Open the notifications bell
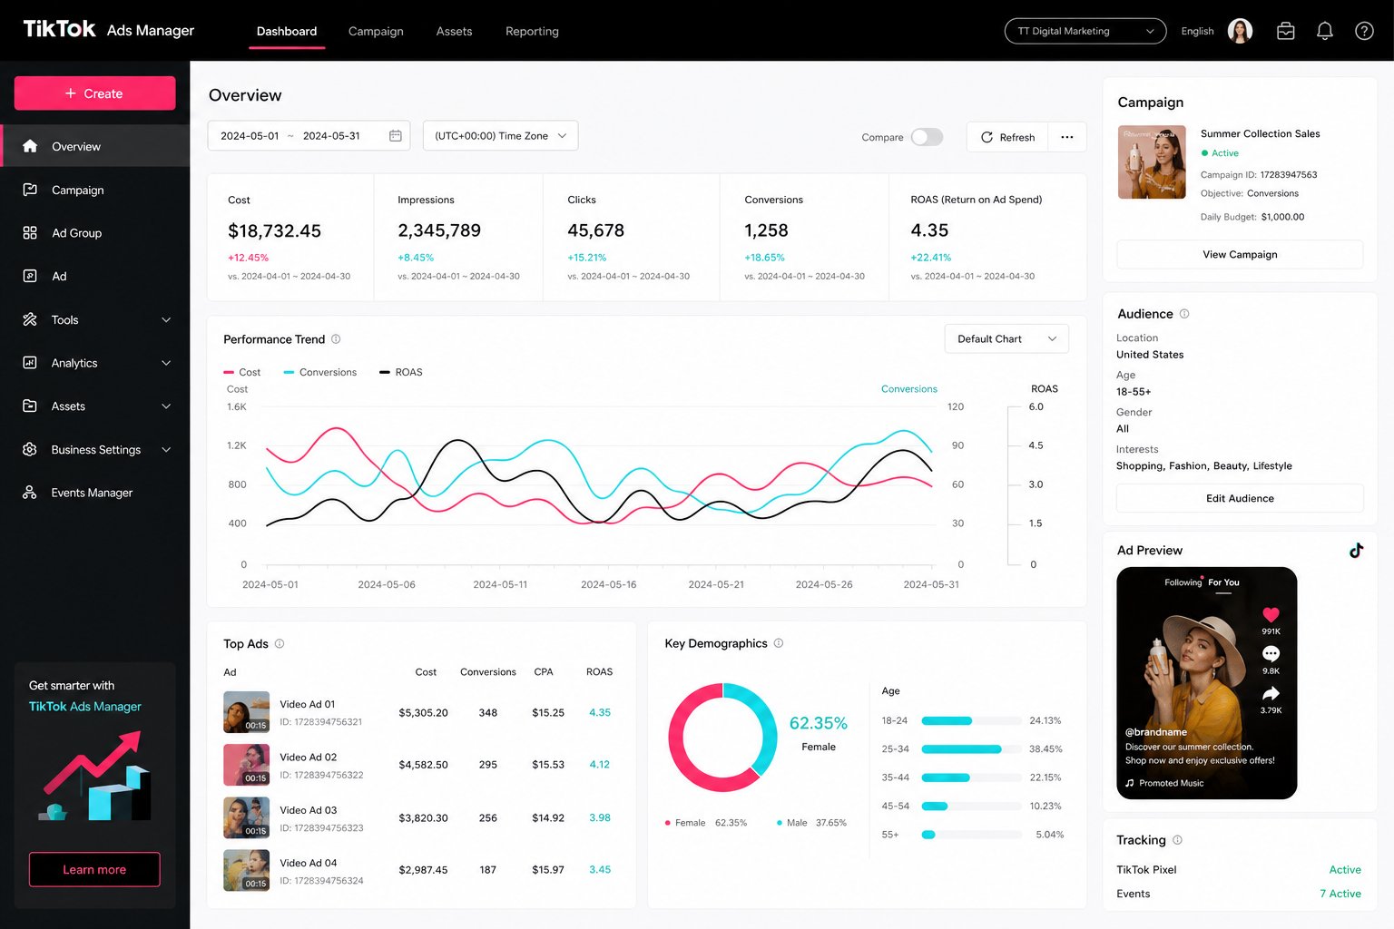Viewport: 1394px width, 929px height. pos(1325,31)
